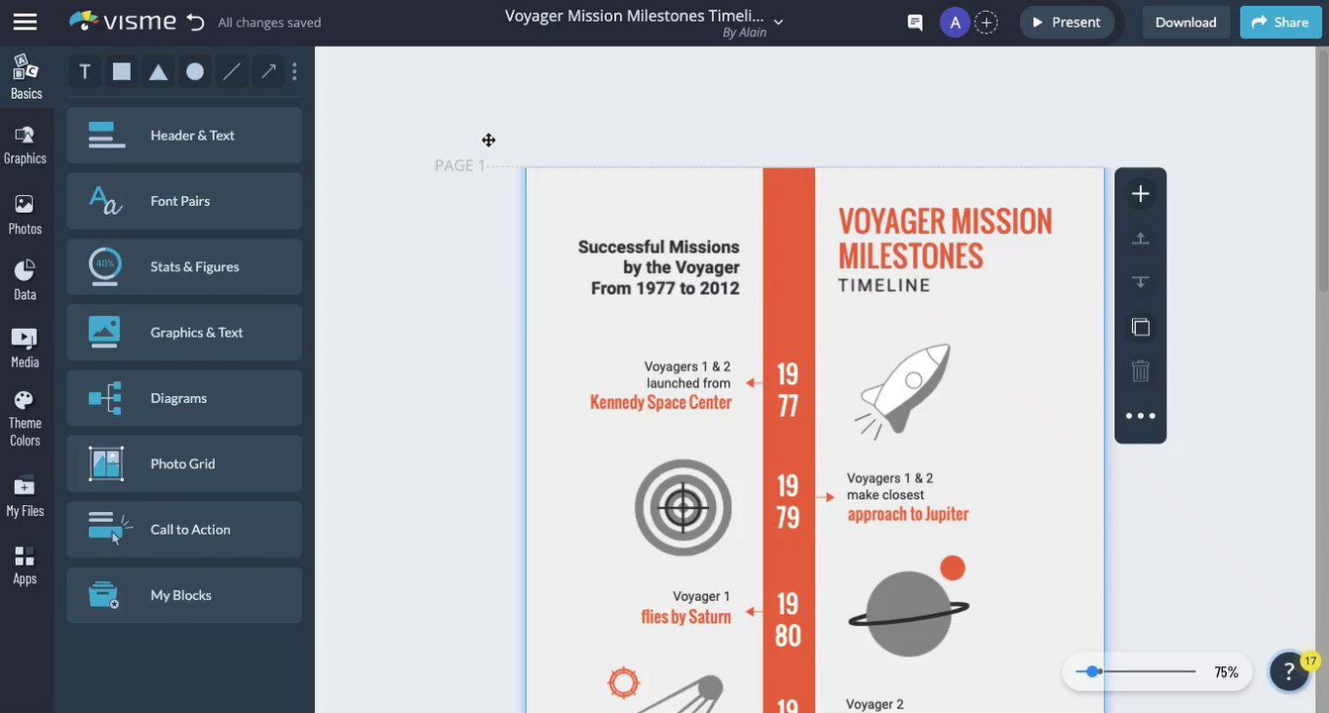Choose the Call to Action block
This screenshot has width=1329, height=713.
click(184, 530)
